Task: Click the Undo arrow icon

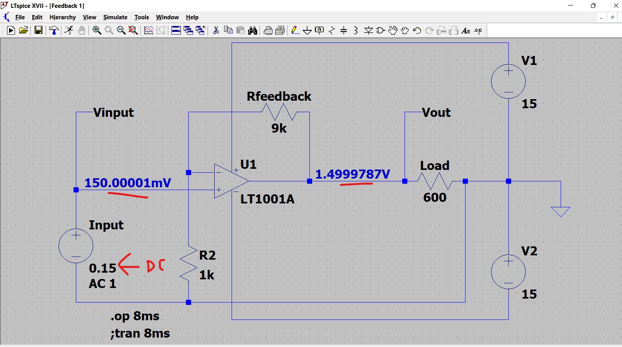Action: click(417, 30)
